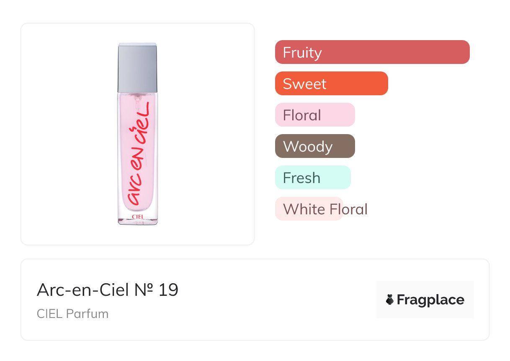Click the number 19 in the title

click(168, 290)
